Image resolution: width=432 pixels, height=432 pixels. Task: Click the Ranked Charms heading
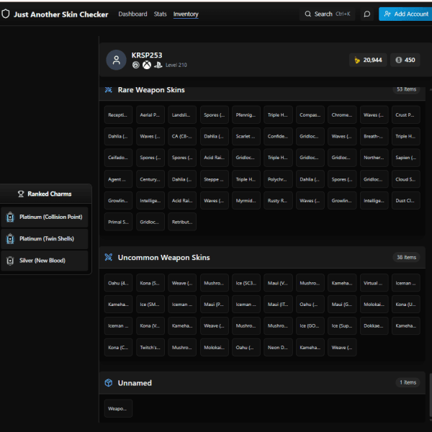pyautogui.click(x=49, y=194)
